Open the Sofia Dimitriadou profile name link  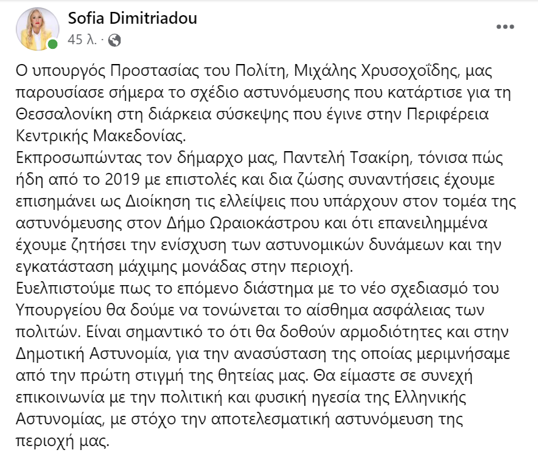click(133, 18)
